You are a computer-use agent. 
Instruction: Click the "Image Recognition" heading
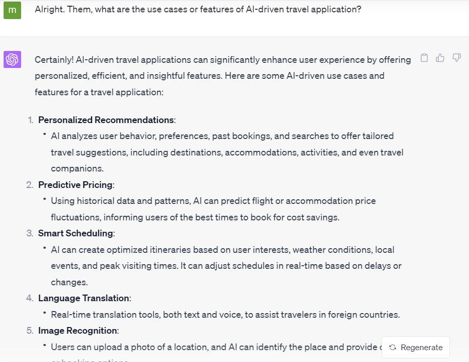[78, 331]
